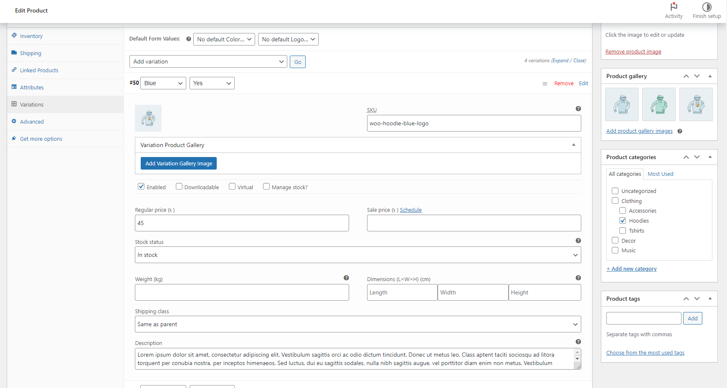
Task: Switch to the Most Used categories tab
Action: 660,174
